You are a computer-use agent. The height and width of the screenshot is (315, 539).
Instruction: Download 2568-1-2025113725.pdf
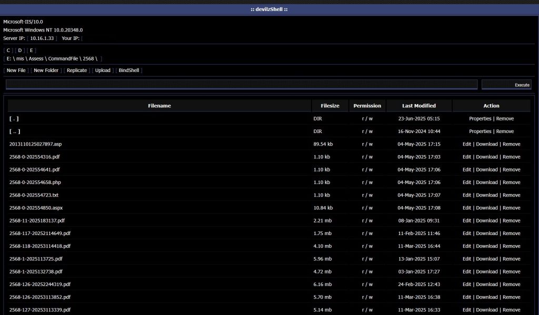[486, 259]
